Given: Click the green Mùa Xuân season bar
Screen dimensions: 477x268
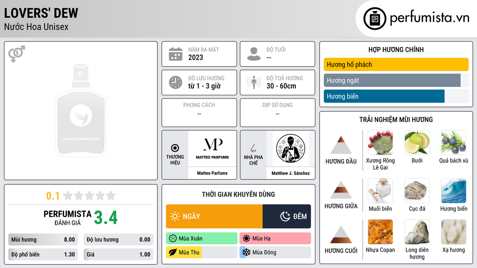Looking at the screenshot, I should click(x=202, y=239).
